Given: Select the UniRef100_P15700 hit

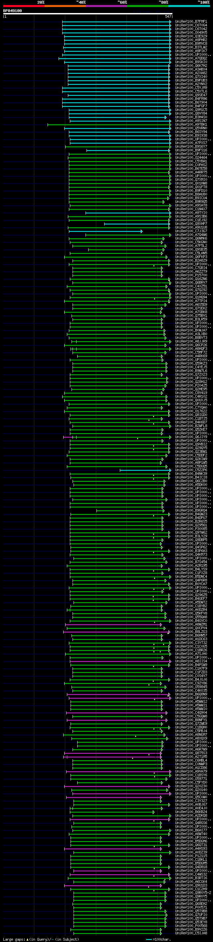Looking at the screenshot, I should (191, 275).
